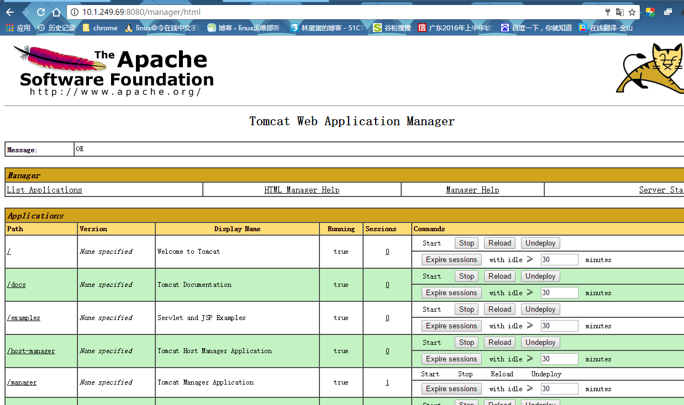Undeploy the Tomcat Host Manager Application
684x405 pixels.
pyautogui.click(x=540, y=343)
